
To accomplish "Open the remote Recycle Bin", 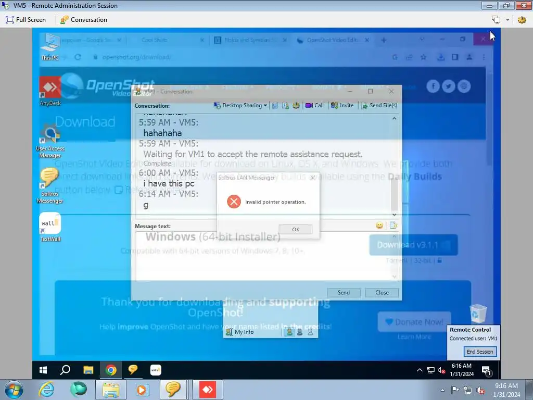I will 478,313.
